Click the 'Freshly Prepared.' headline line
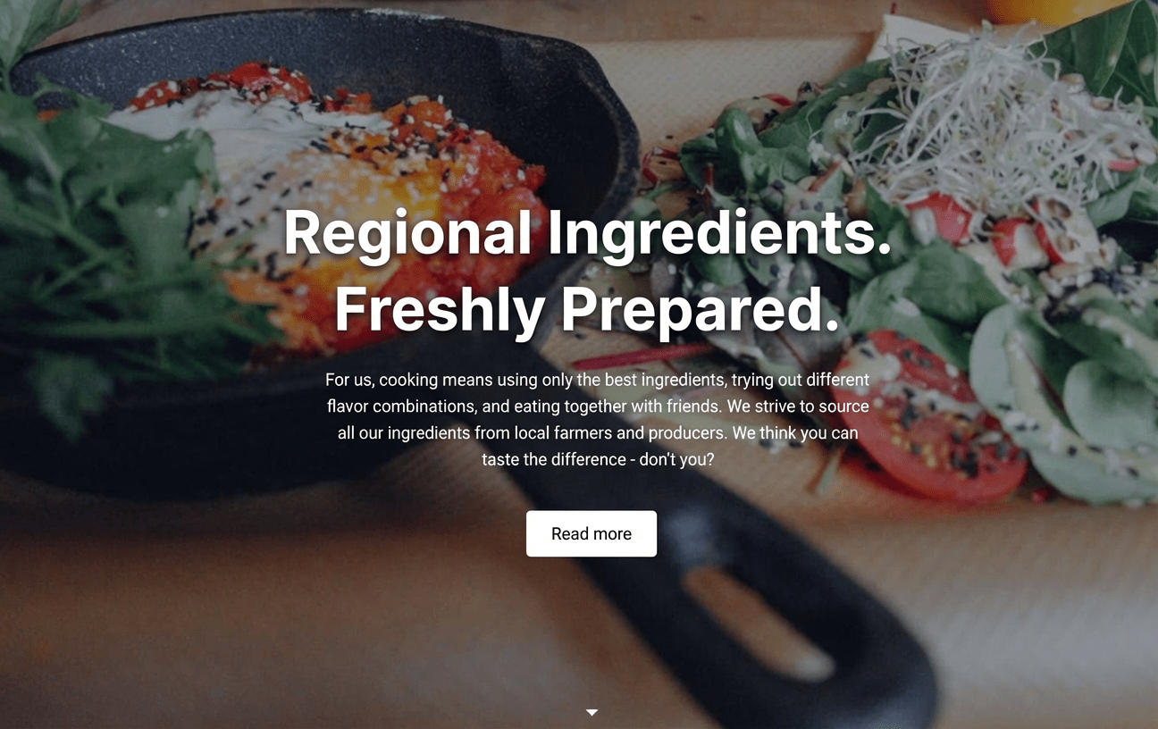The width and height of the screenshot is (1158, 729). point(588,309)
